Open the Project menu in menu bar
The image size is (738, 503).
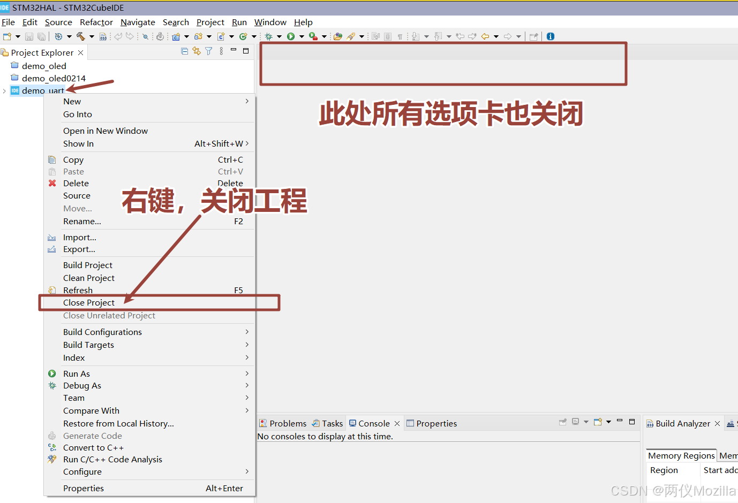coord(210,22)
